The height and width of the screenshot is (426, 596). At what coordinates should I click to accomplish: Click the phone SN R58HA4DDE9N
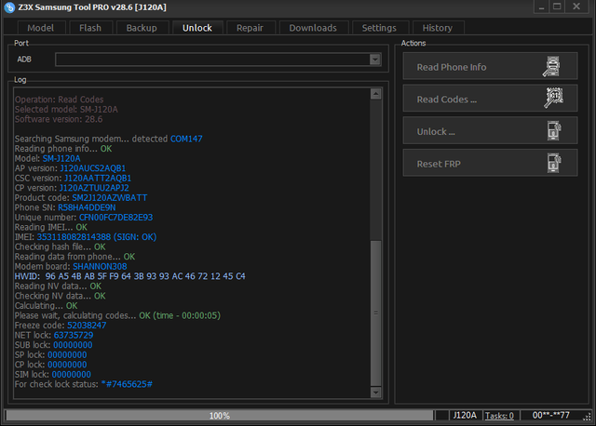click(x=87, y=207)
